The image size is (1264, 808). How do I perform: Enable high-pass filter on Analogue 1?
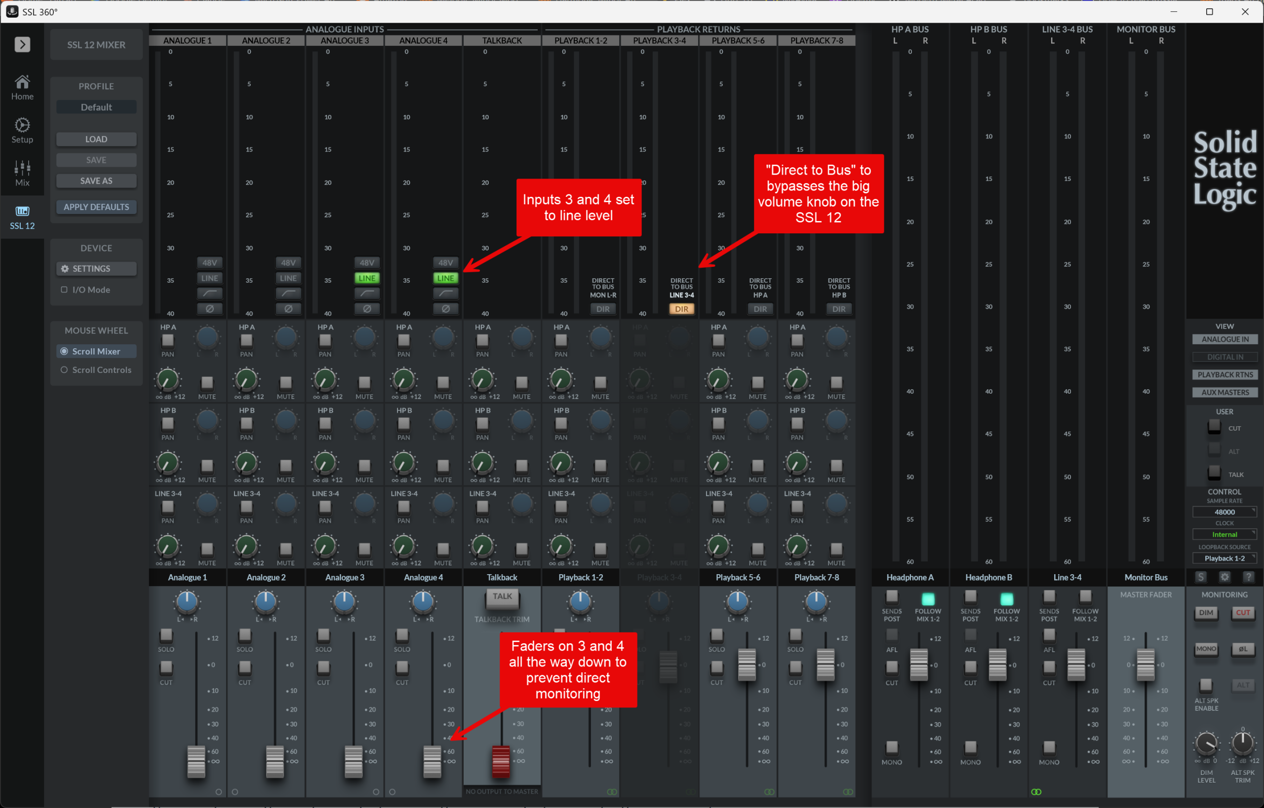tap(209, 294)
